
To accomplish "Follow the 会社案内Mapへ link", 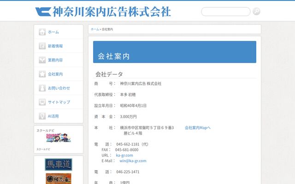I will pyautogui.click(x=198, y=128).
